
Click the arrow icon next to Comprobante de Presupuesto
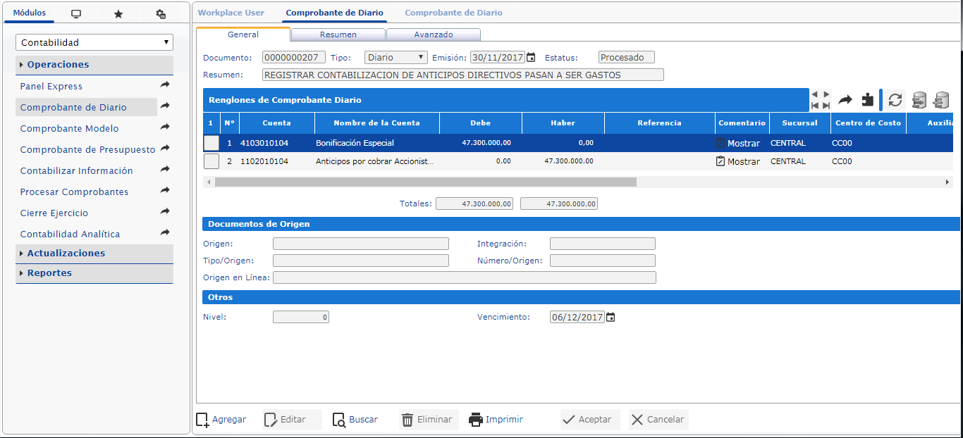(x=165, y=149)
